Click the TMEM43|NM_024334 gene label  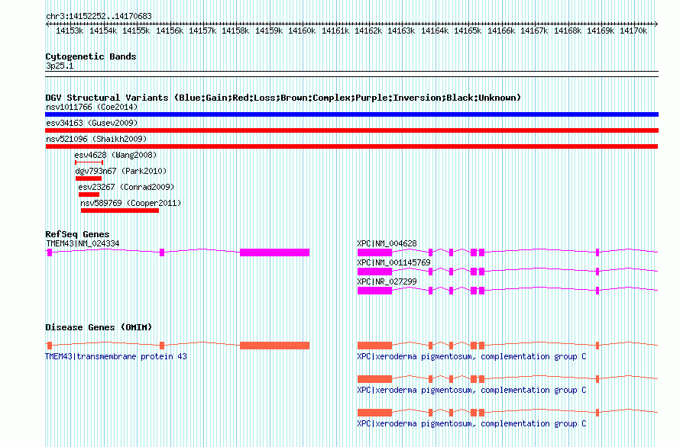coord(83,243)
